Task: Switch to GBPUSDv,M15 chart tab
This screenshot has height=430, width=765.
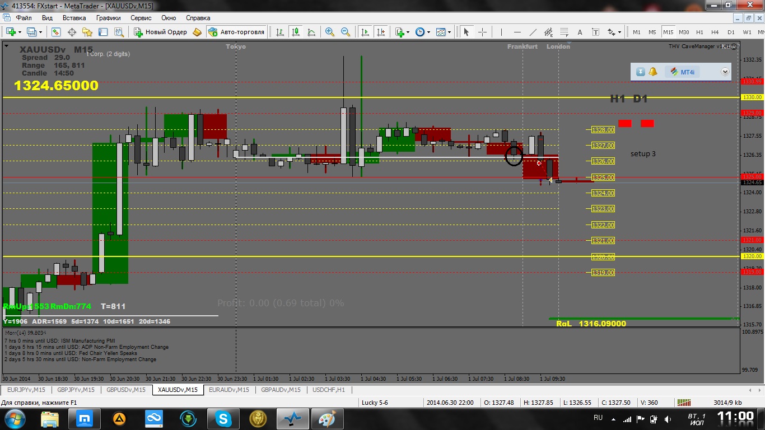Action: pos(126,390)
